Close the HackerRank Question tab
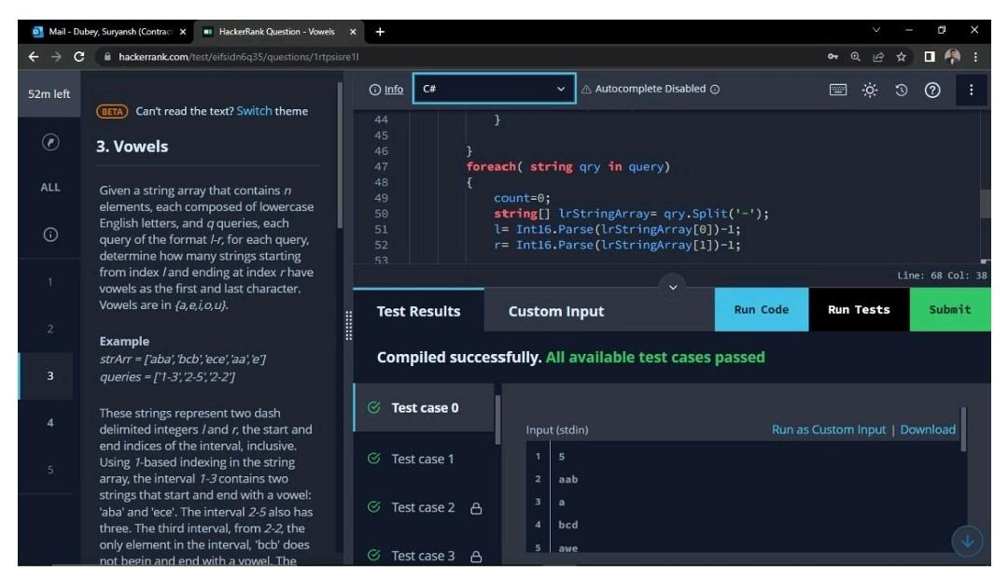The image size is (1008, 579). [352, 32]
